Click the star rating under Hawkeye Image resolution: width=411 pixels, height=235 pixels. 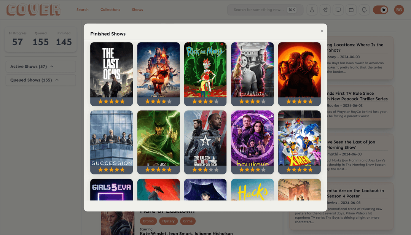tap(252, 170)
